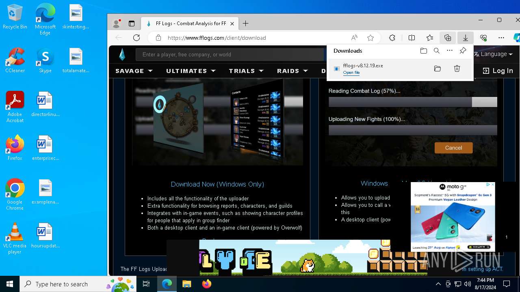
Task: Delete fflogs-v8.12.19.exe download entry
Action: click(457, 69)
